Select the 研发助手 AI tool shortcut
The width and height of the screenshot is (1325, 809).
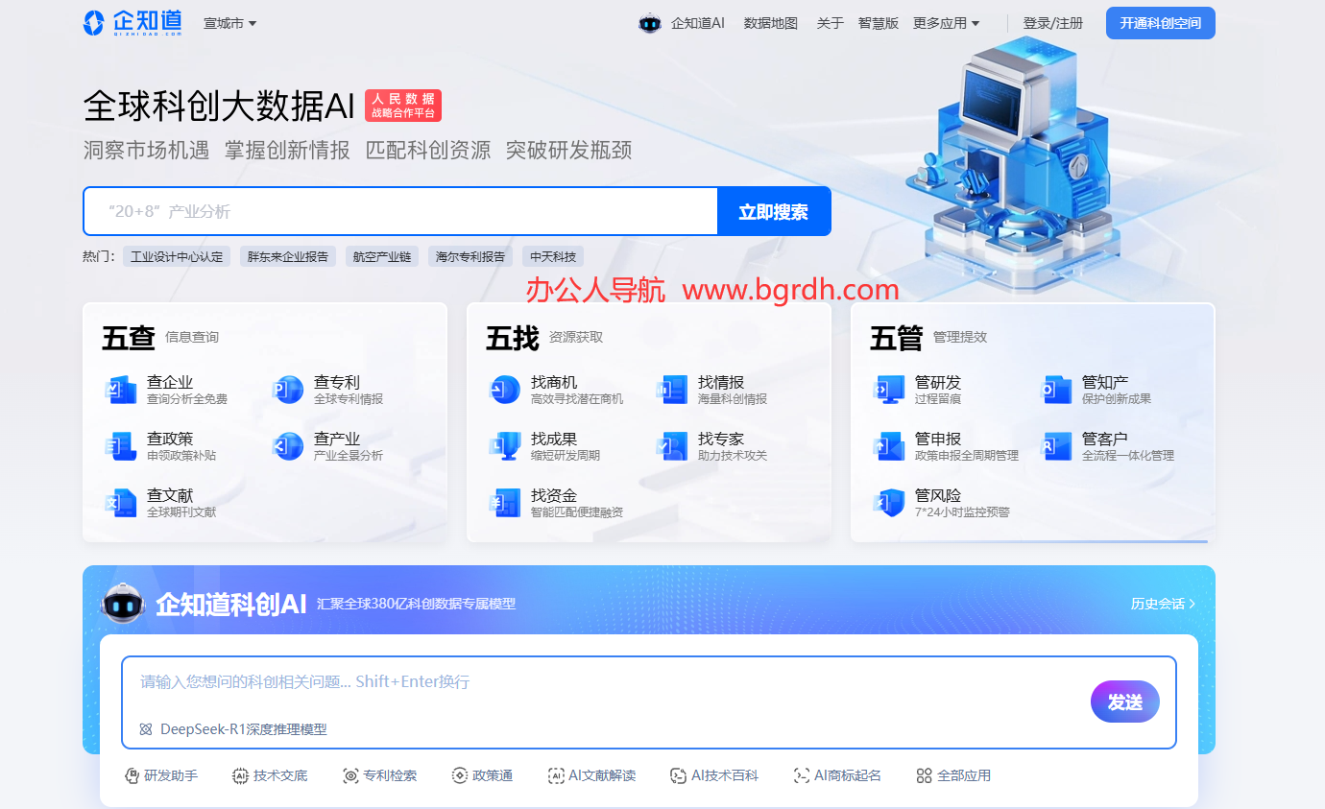tap(162, 775)
